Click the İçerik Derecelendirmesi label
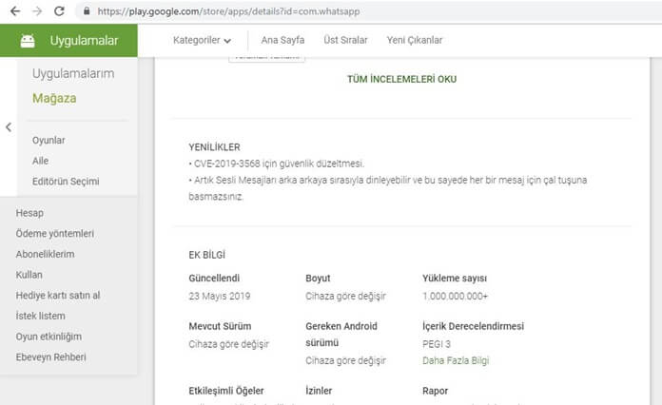 click(x=474, y=326)
